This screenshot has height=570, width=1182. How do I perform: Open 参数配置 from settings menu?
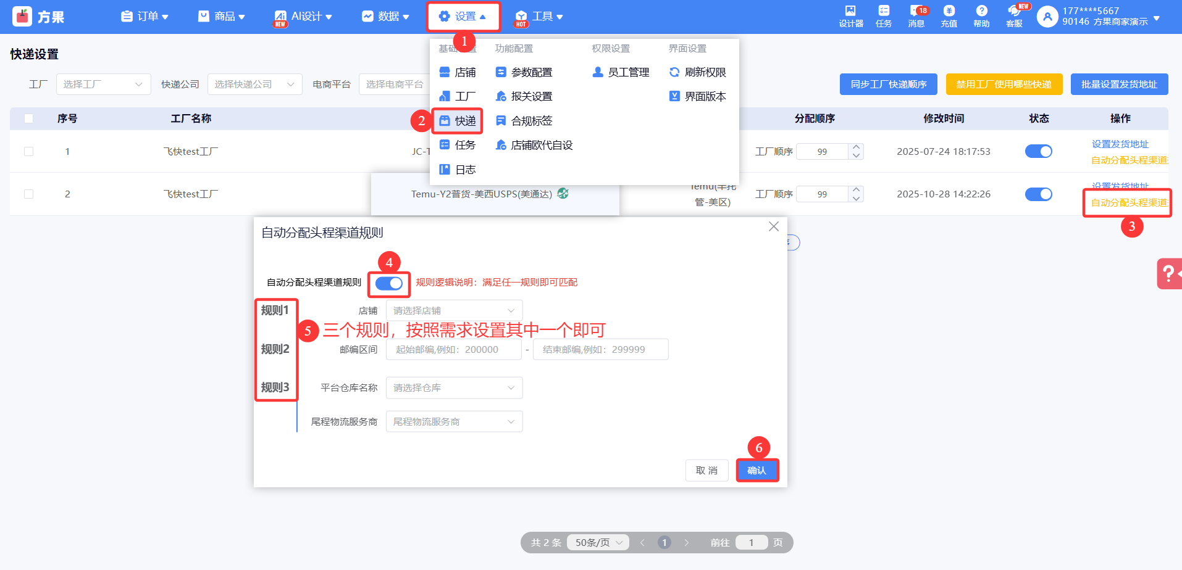point(524,72)
